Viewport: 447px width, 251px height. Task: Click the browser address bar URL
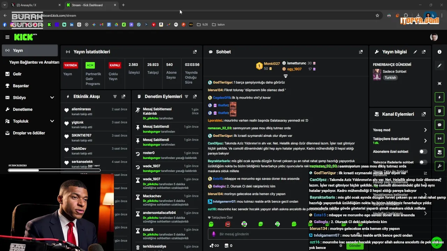click(57, 15)
